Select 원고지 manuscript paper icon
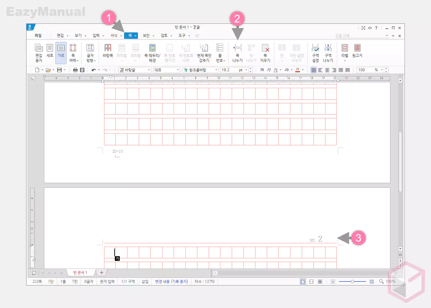The height and width of the screenshot is (308, 431). coord(357,51)
